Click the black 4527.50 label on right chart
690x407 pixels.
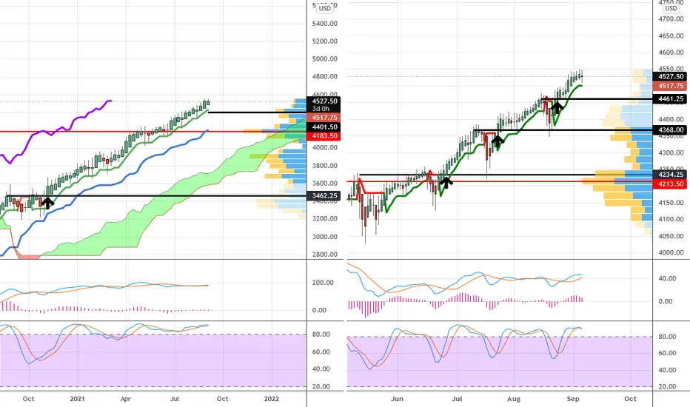(x=671, y=76)
